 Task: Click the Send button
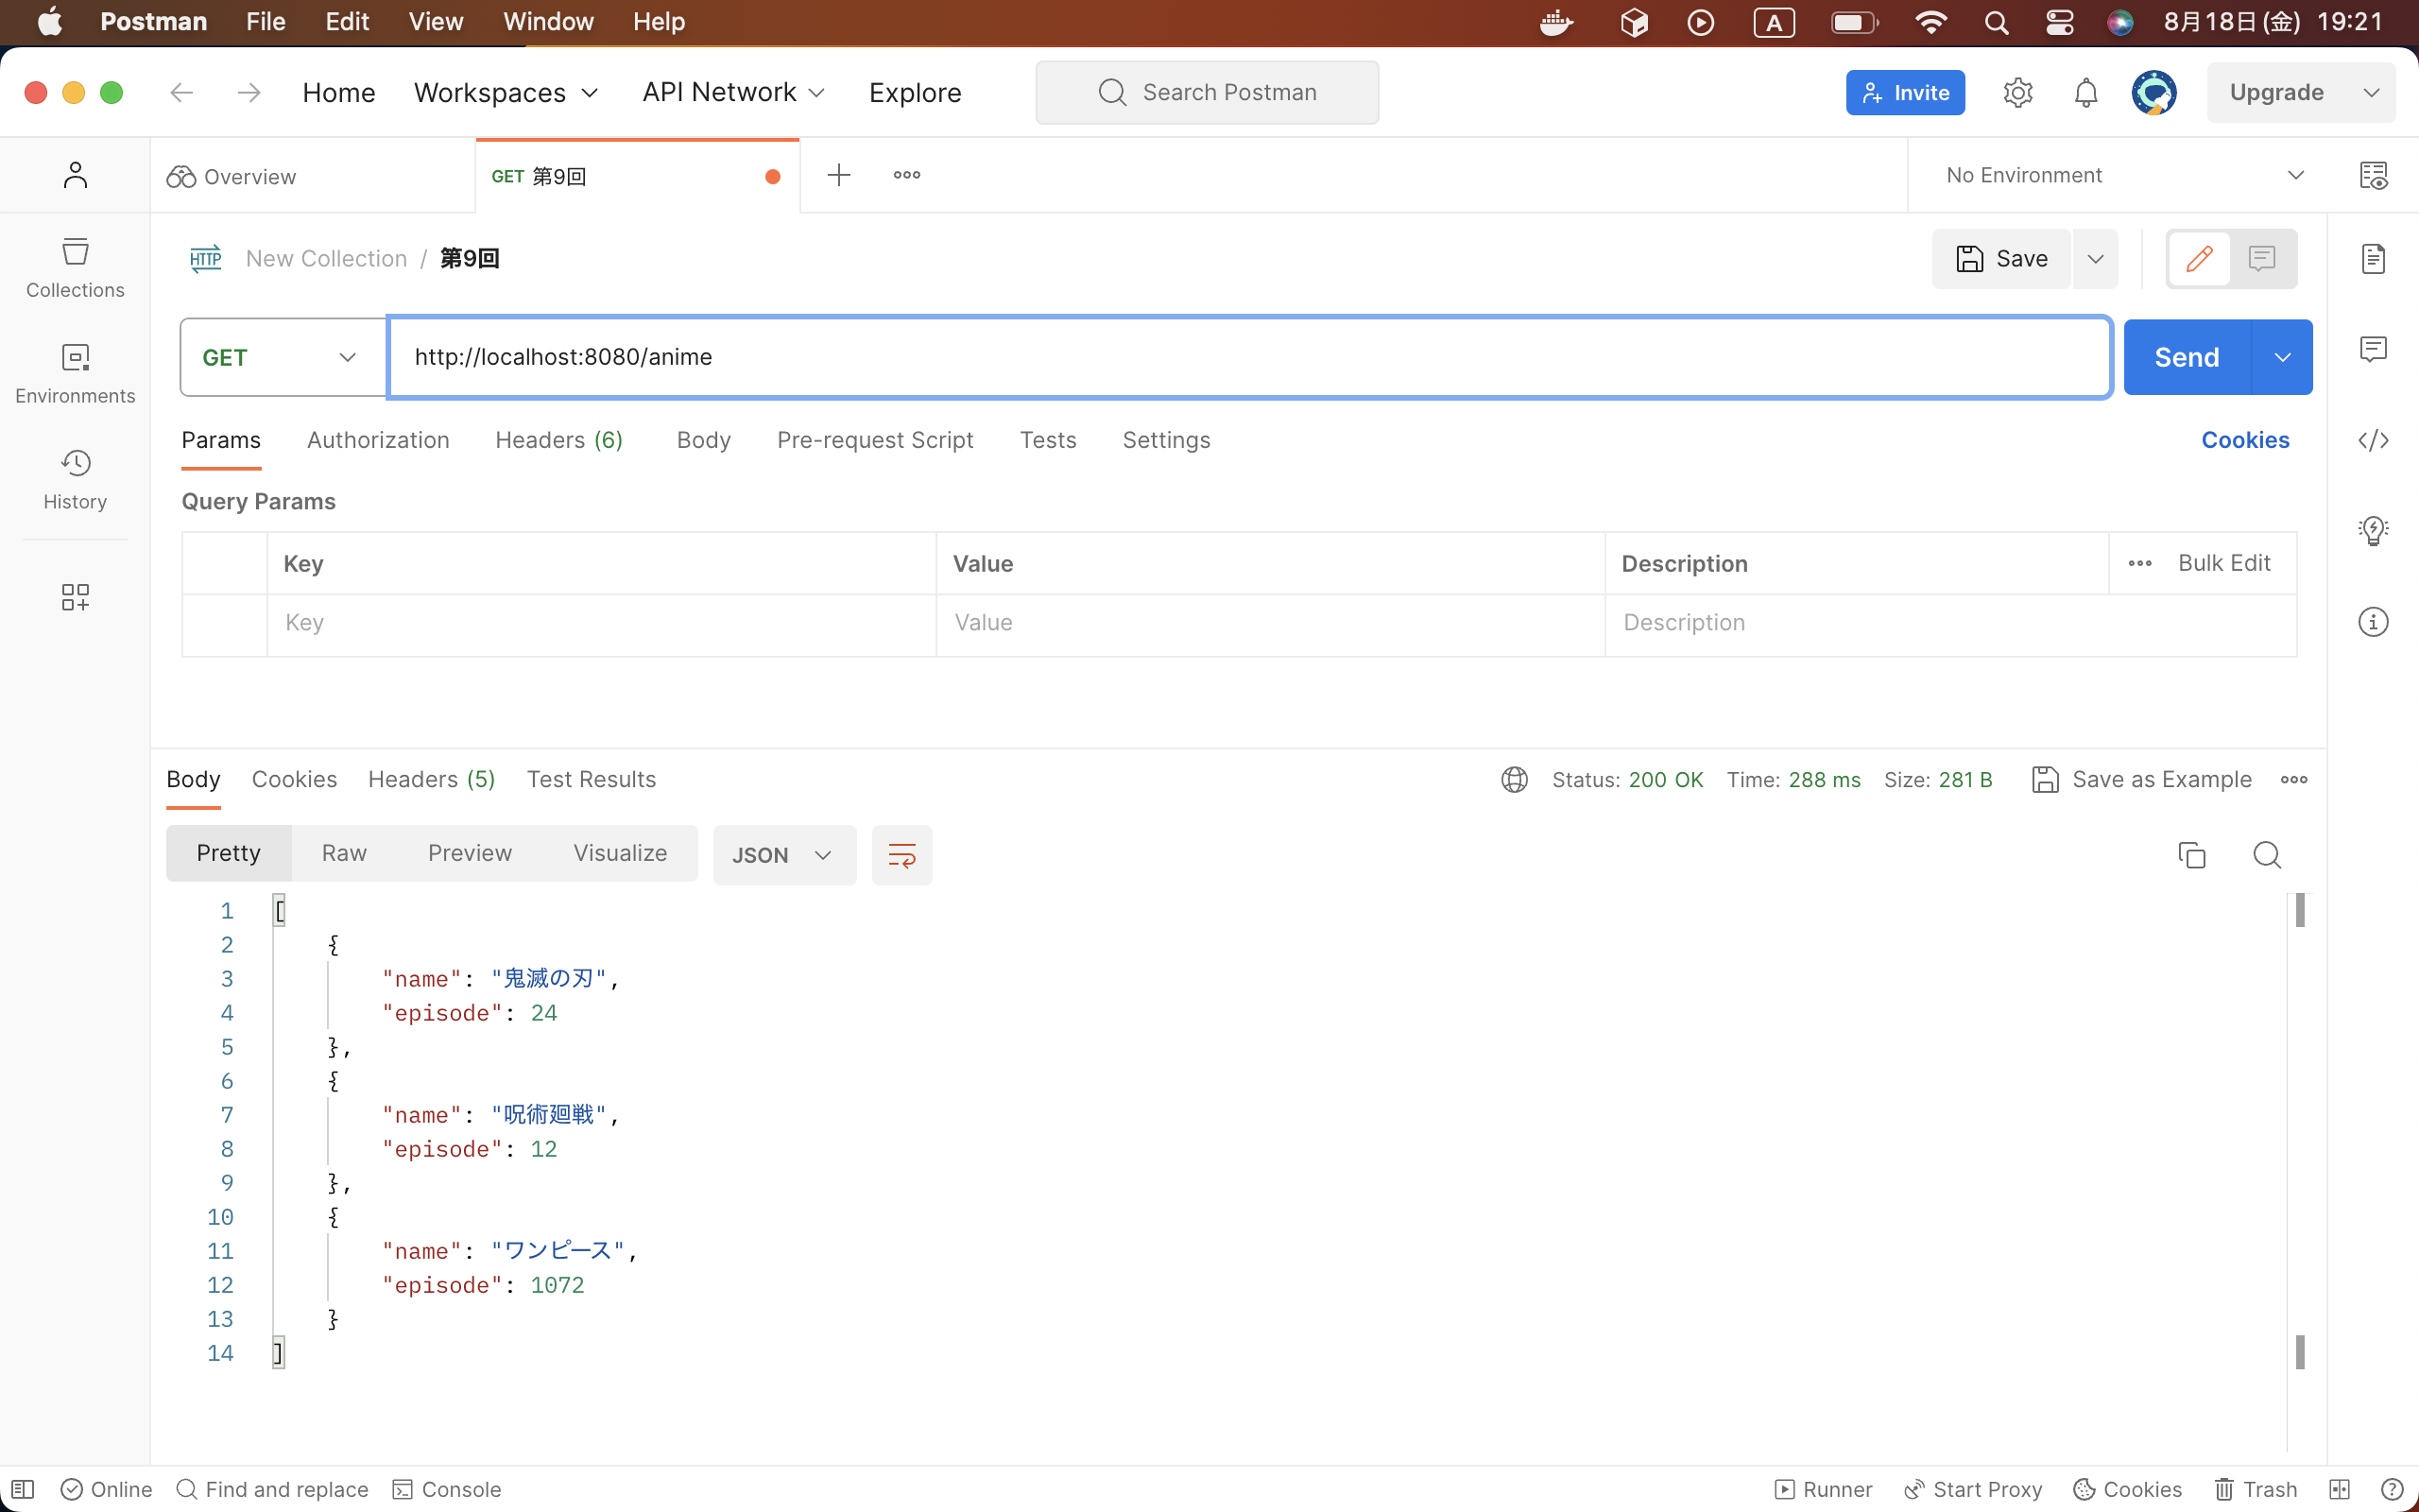coord(2187,357)
